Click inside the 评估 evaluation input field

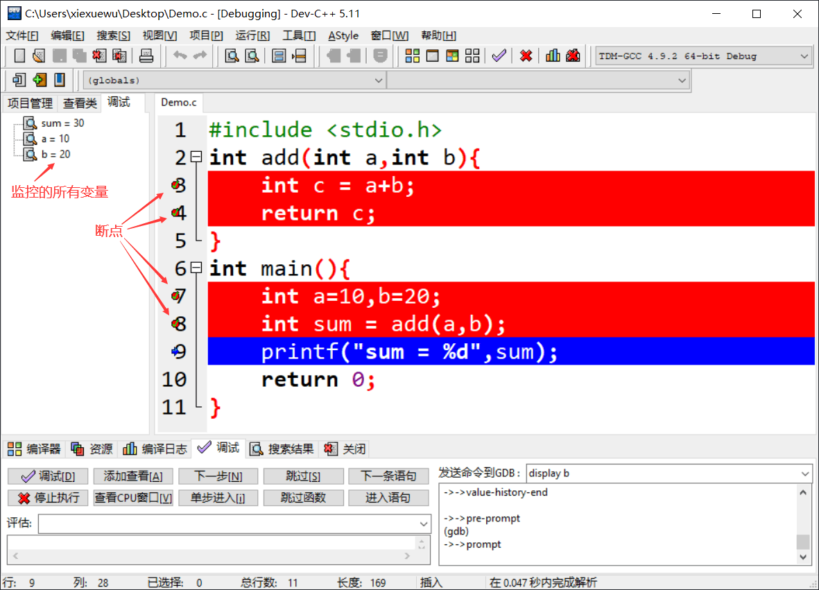click(236, 523)
